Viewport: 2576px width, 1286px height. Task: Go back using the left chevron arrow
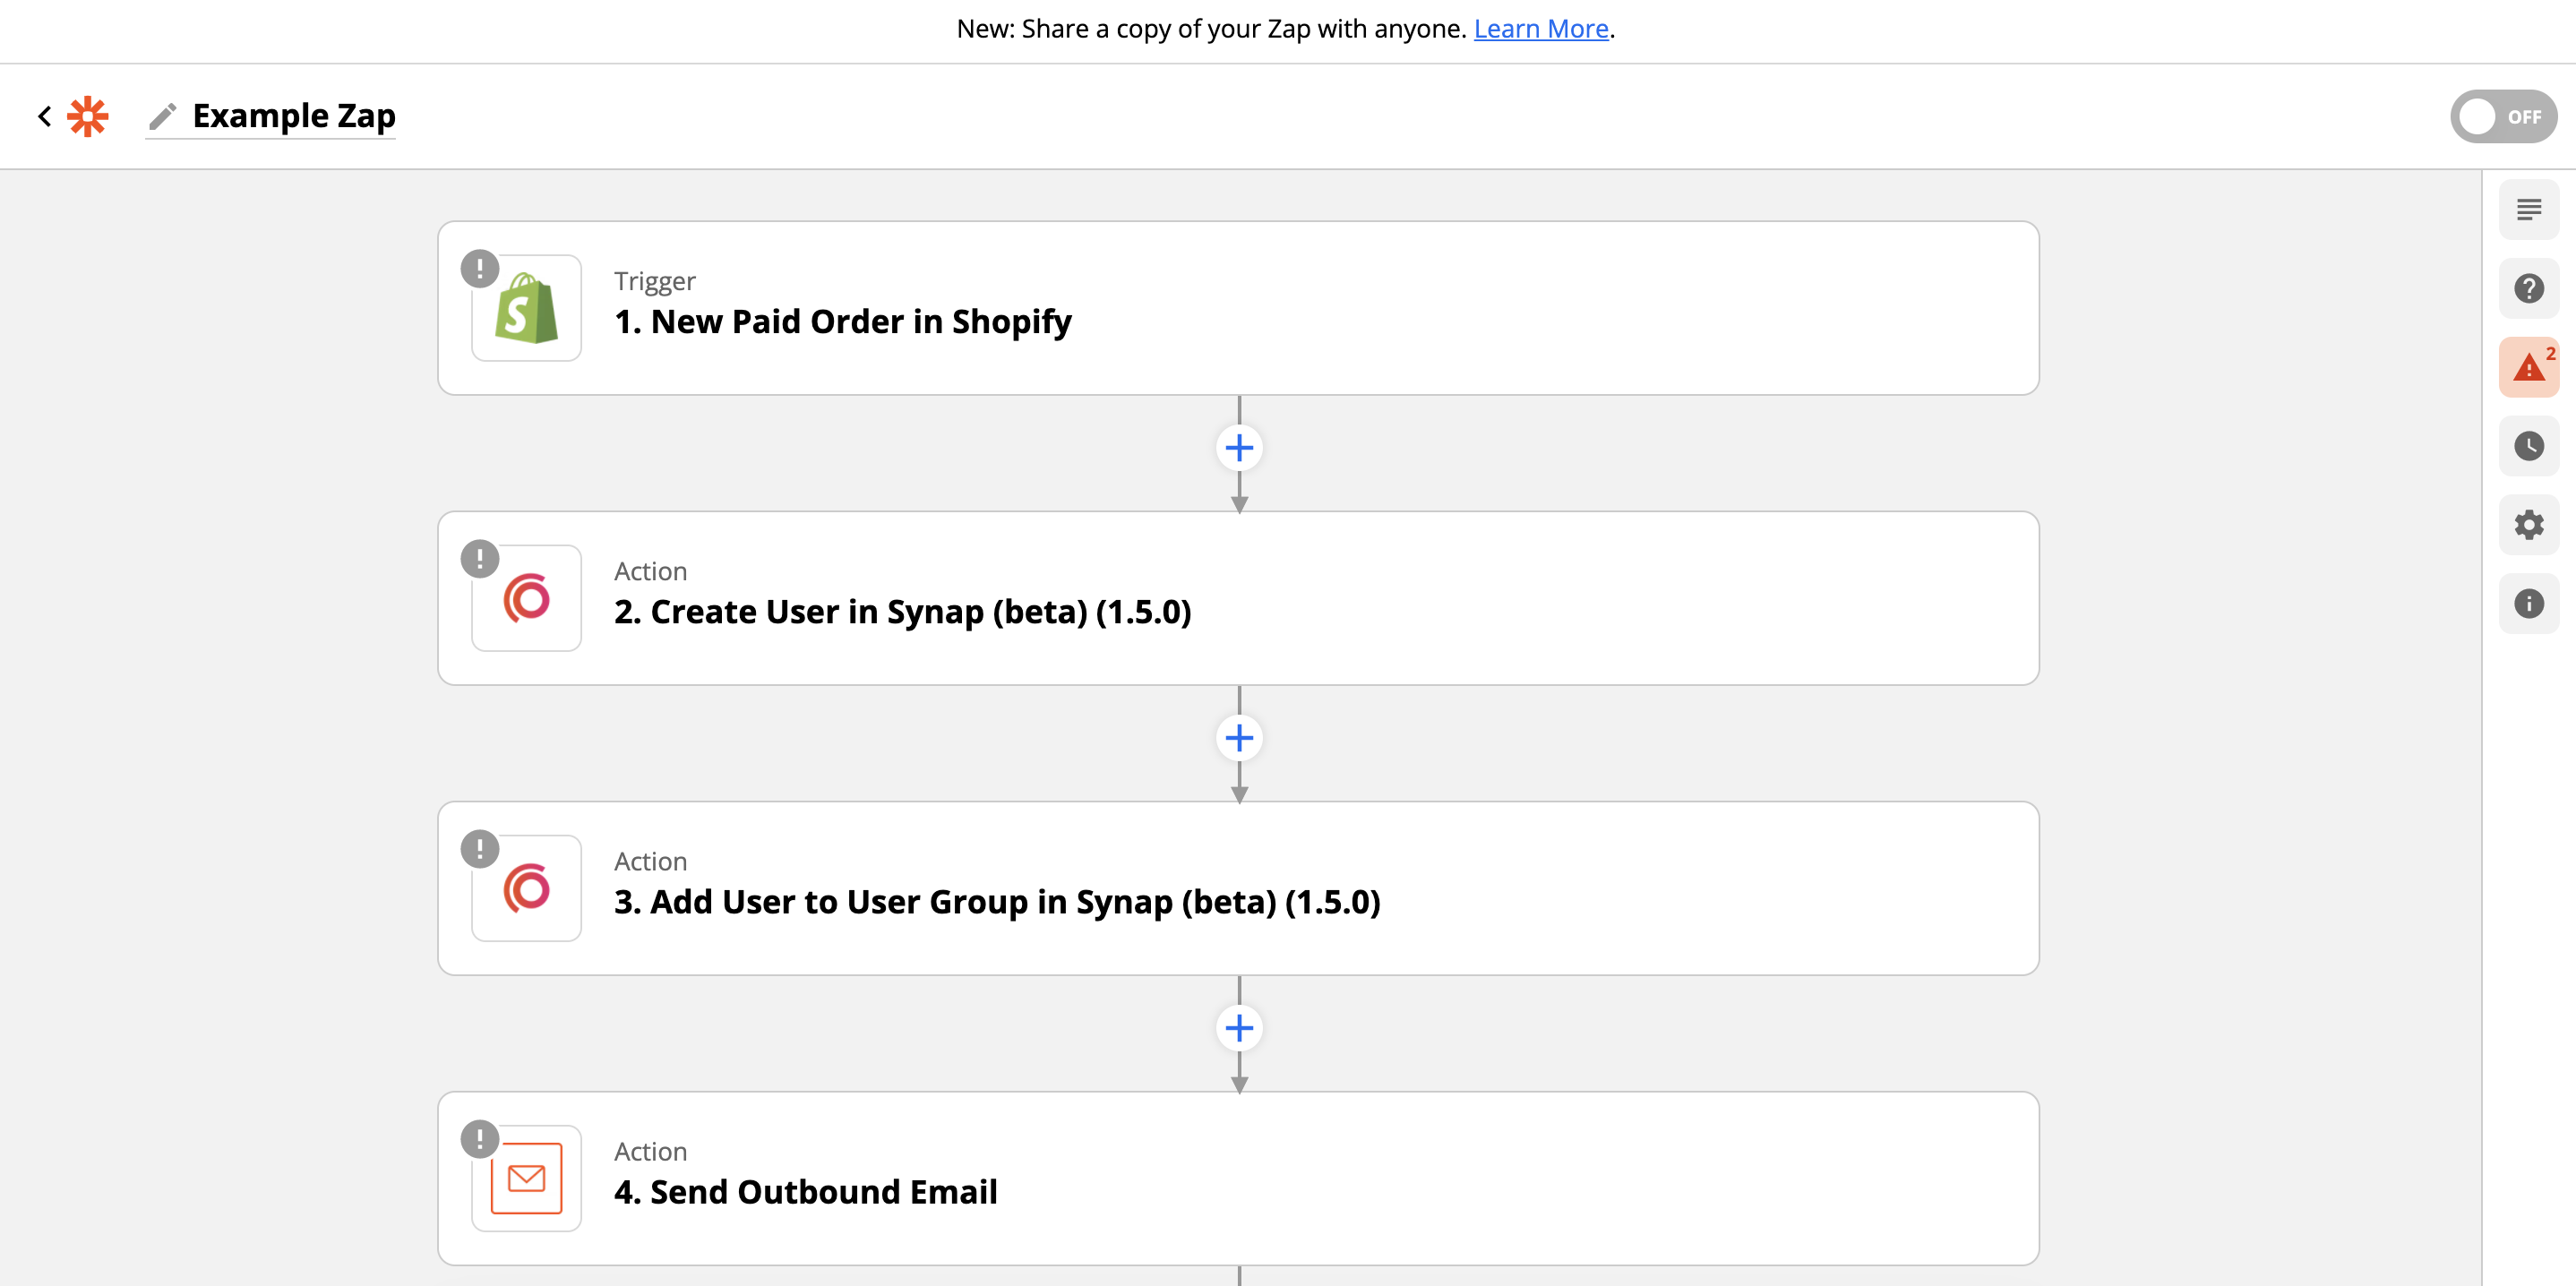45,117
